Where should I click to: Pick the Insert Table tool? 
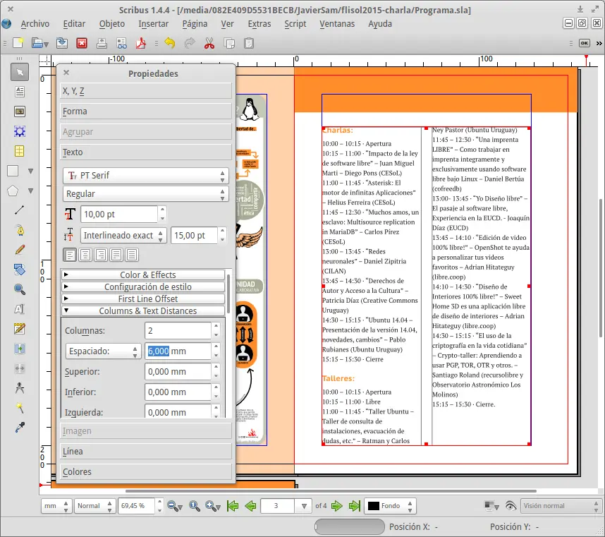(x=20, y=151)
